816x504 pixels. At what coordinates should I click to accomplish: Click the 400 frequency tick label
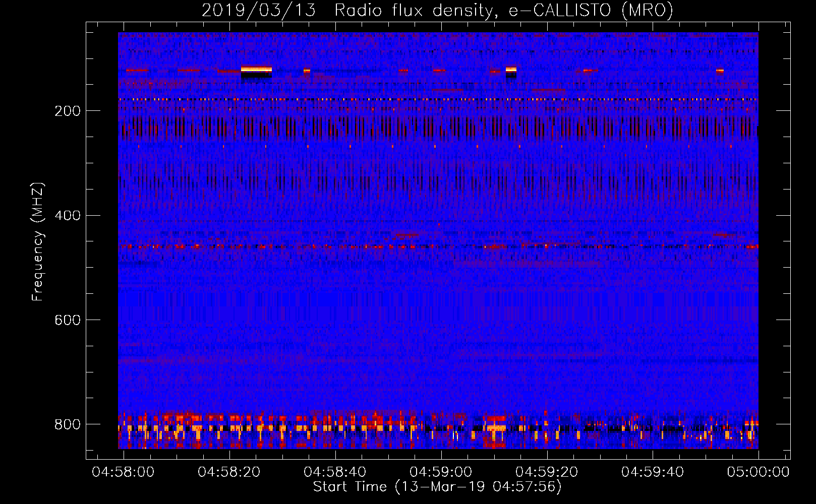[x=67, y=216]
